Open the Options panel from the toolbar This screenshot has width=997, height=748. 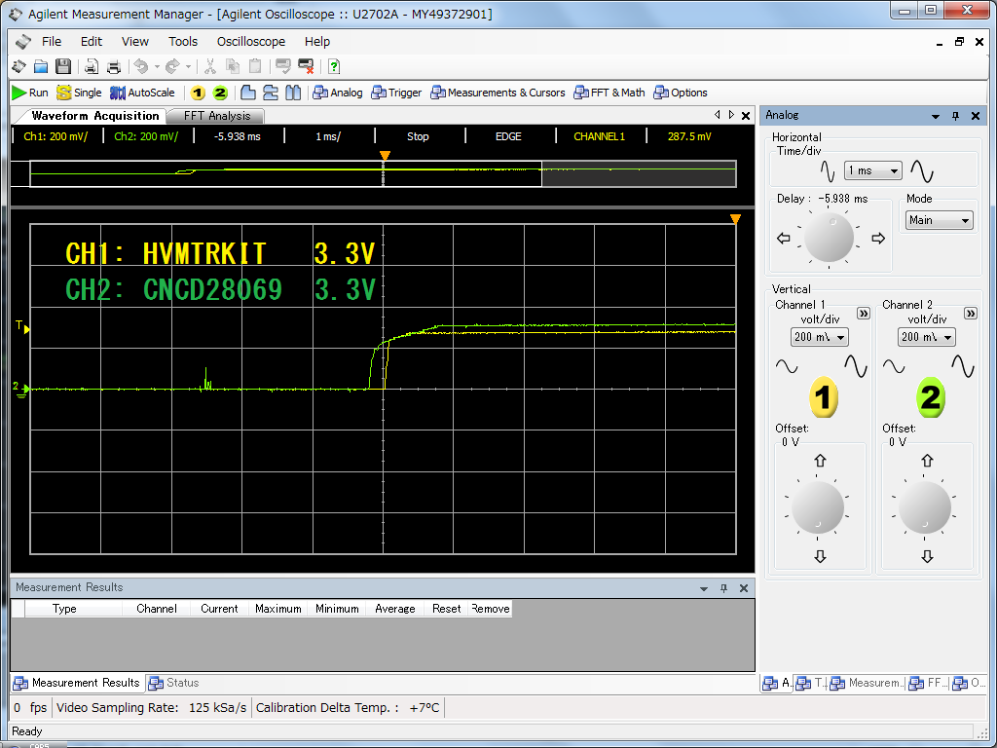point(681,93)
